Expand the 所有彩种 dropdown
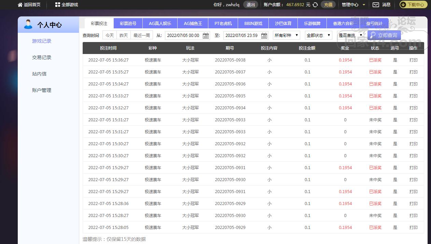 [286, 35]
